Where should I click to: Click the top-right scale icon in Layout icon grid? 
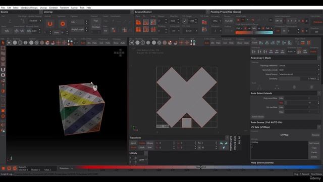(153, 22)
